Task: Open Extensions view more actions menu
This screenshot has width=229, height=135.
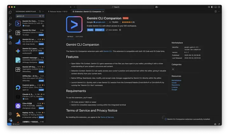Action: 43,11
